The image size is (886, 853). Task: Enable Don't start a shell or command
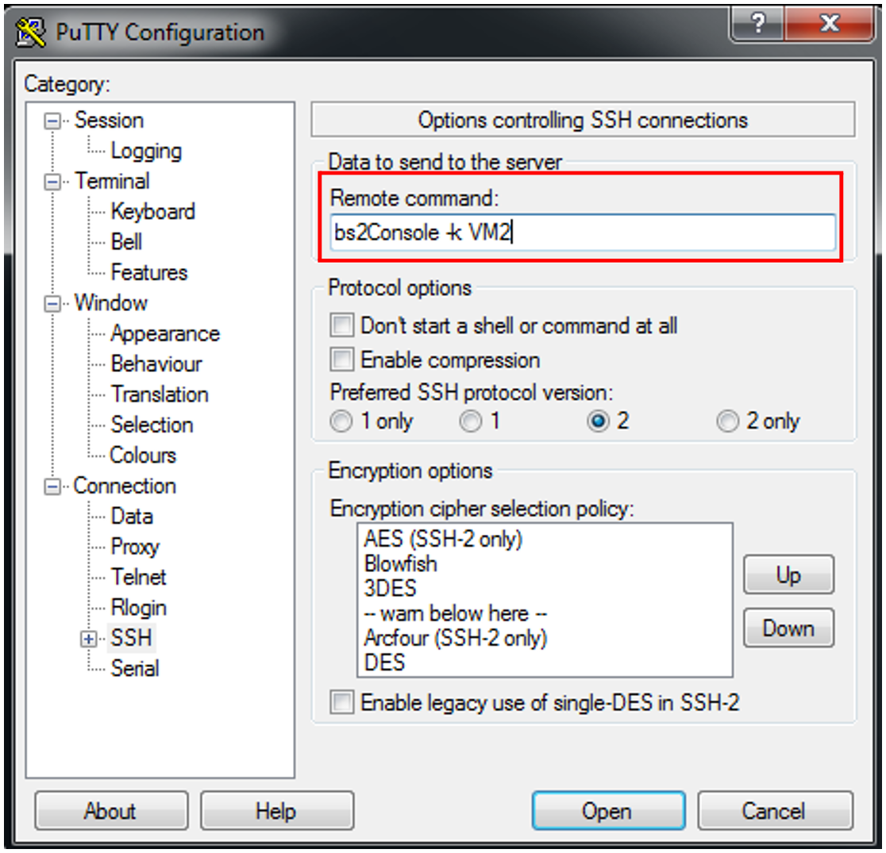pyautogui.click(x=342, y=326)
